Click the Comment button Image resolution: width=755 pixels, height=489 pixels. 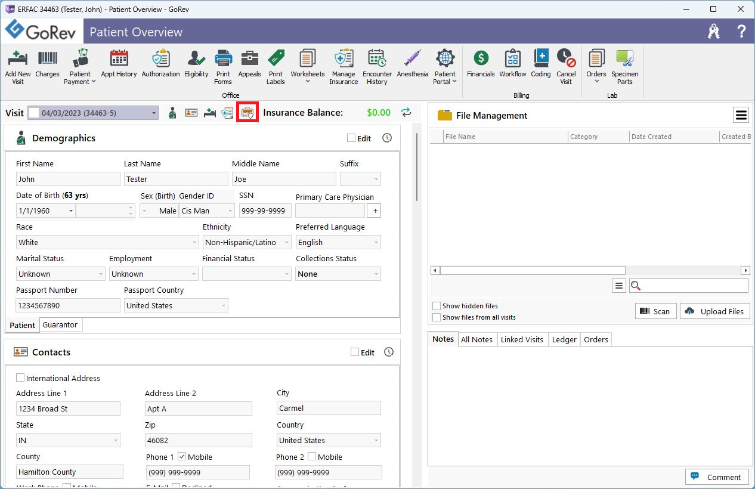pos(717,476)
